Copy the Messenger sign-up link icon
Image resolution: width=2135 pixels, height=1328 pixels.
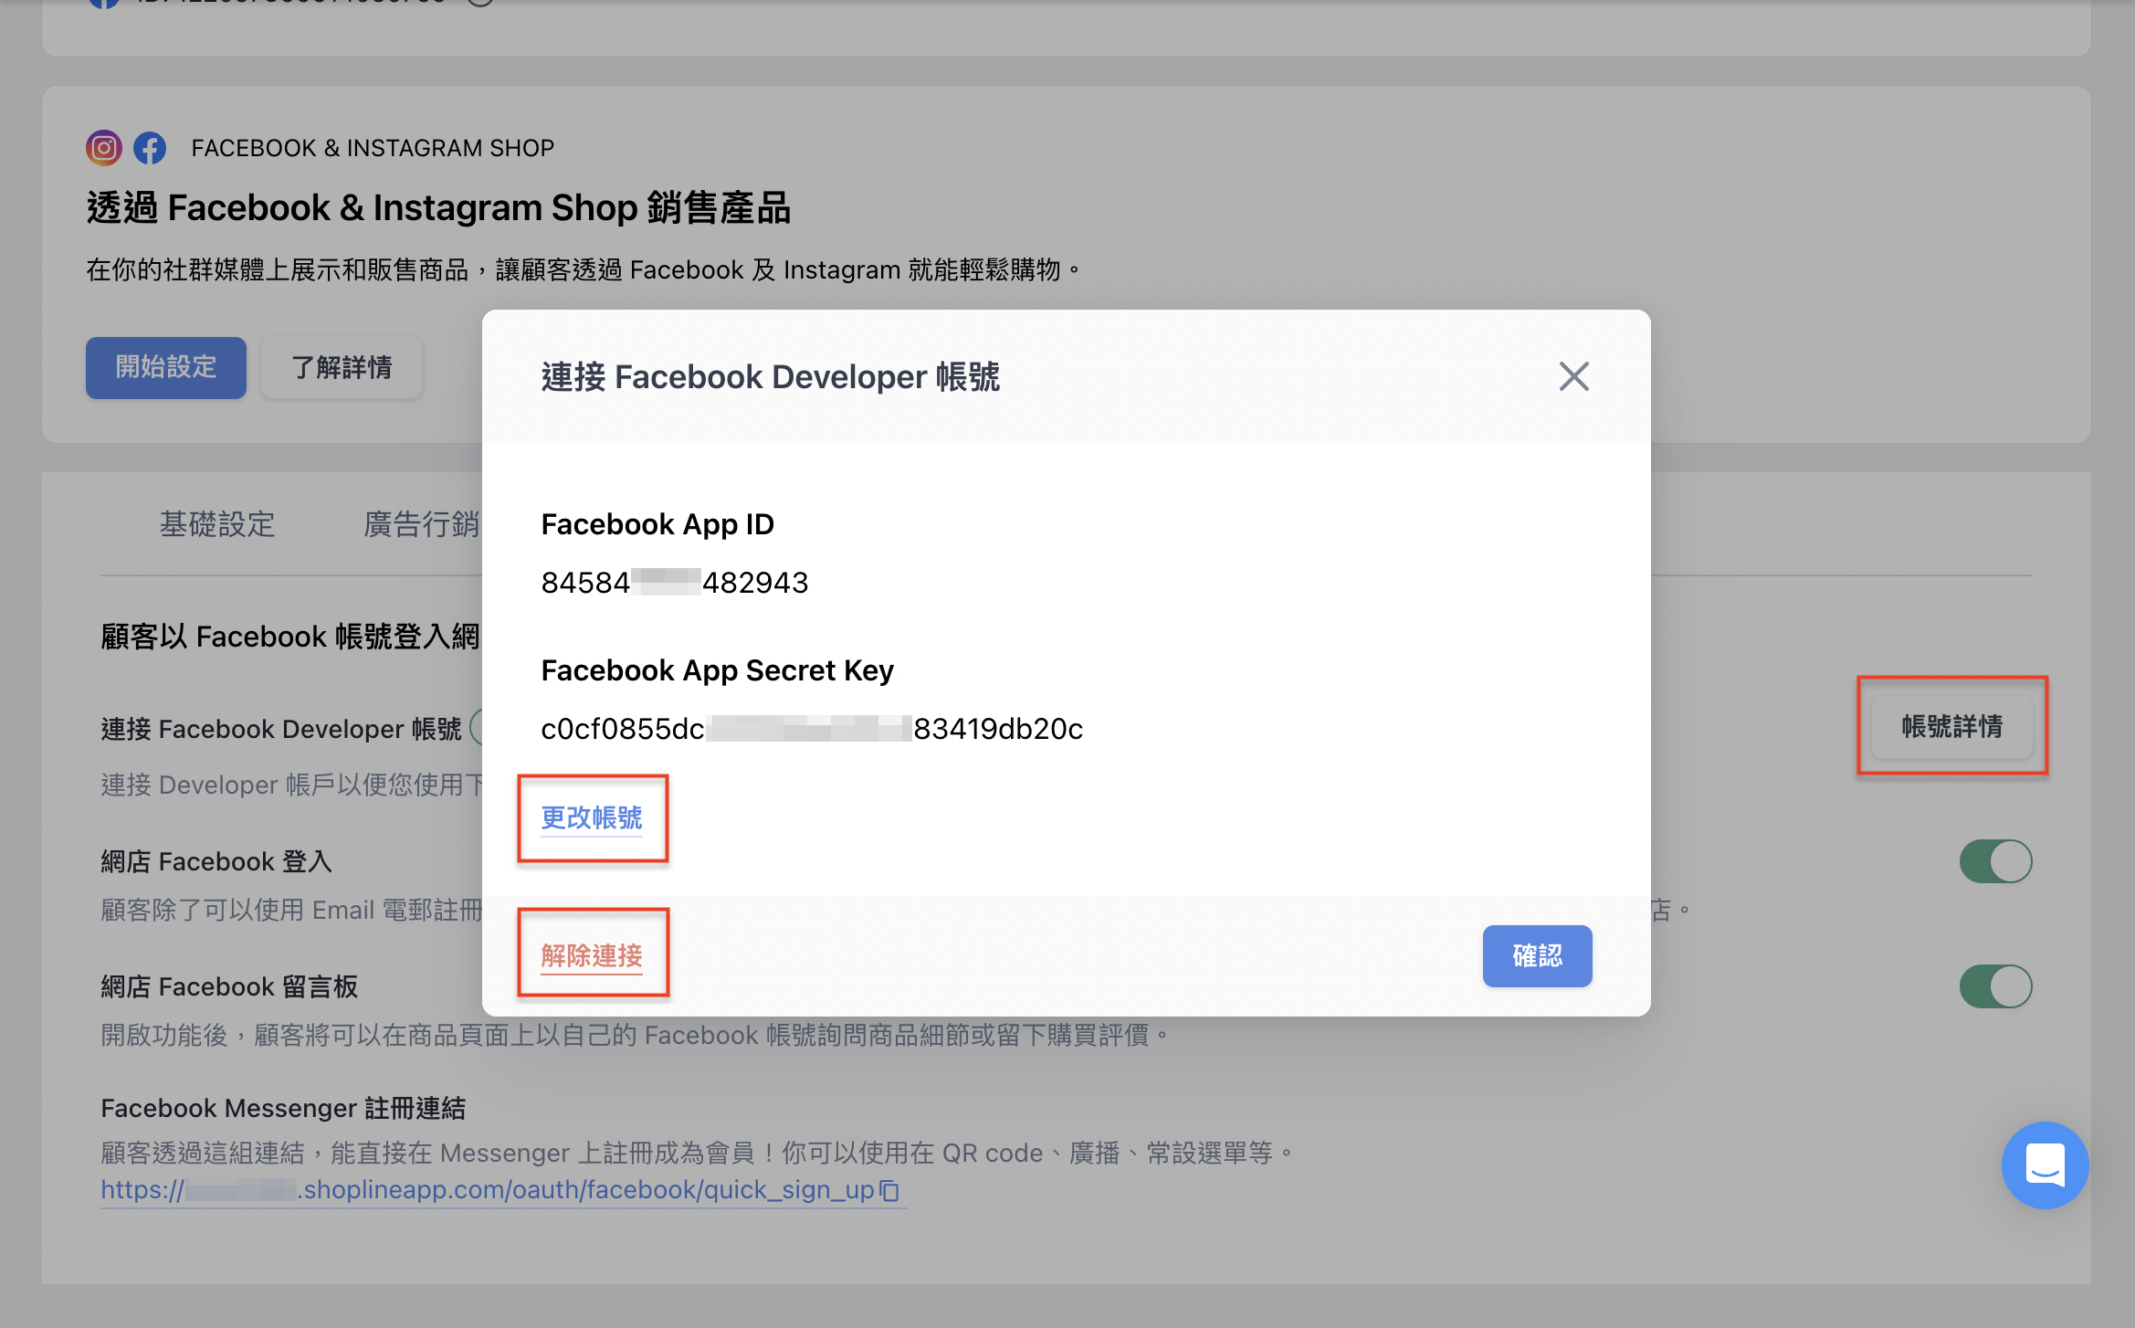click(889, 1190)
